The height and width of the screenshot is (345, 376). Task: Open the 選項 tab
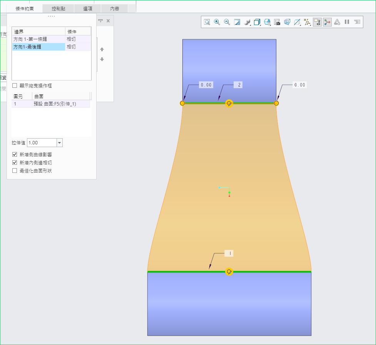[x=87, y=8]
